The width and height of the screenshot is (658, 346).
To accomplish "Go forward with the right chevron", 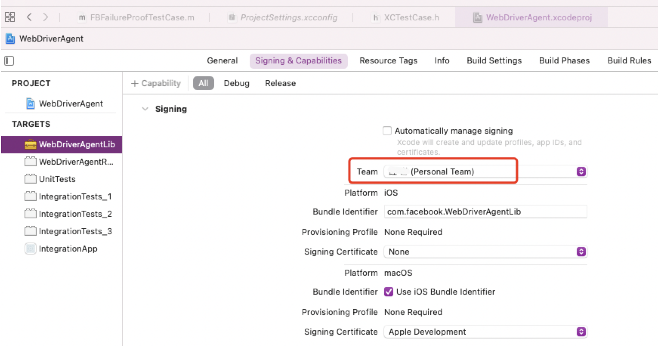I will click(x=46, y=17).
